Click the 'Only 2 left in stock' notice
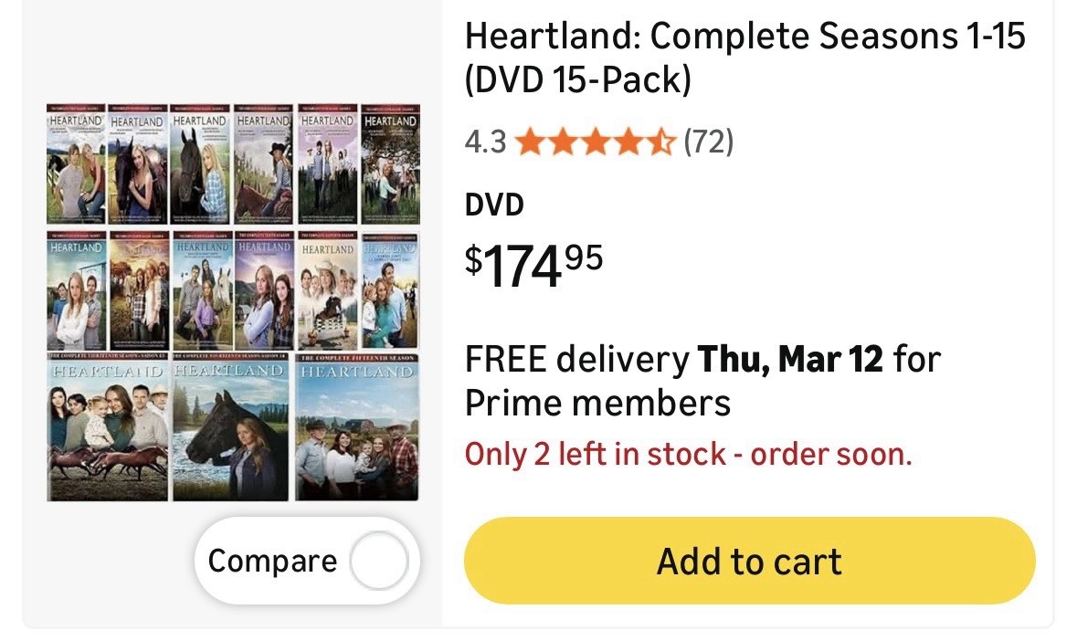This screenshot has width=1077, height=641. (688, 454)
